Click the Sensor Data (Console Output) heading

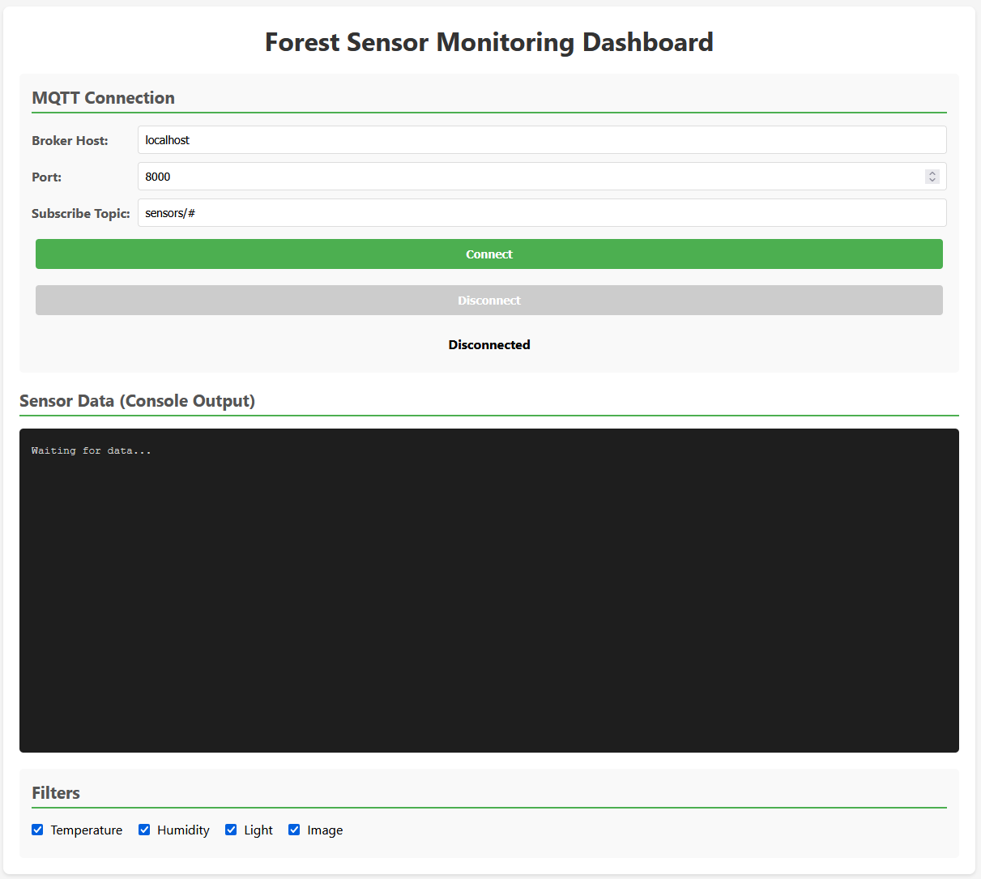[x=137, y=400]
